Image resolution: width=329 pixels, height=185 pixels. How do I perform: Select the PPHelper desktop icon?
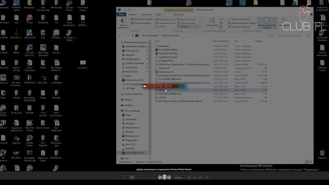click(56, 34)
